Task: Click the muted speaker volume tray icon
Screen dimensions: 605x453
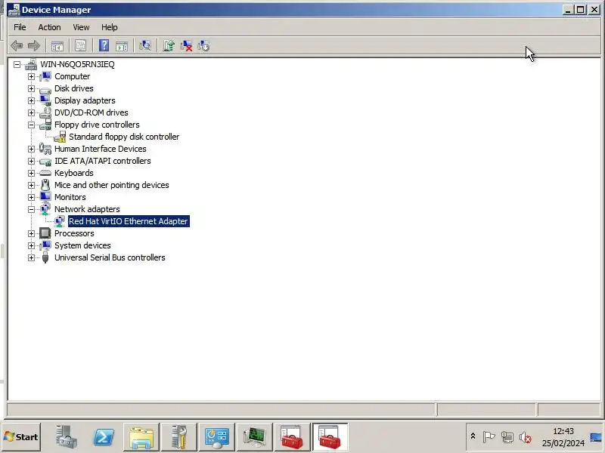Action: tap(525, 437)
